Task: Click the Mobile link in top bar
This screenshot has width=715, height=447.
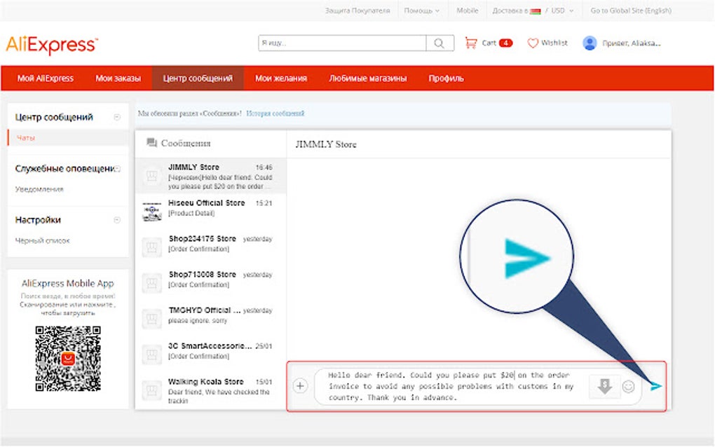Action: pos(468,11)
